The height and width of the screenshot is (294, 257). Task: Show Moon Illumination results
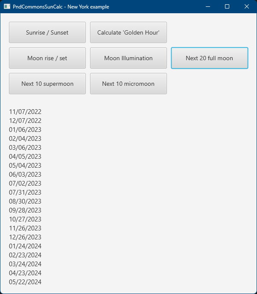point(128,58)
